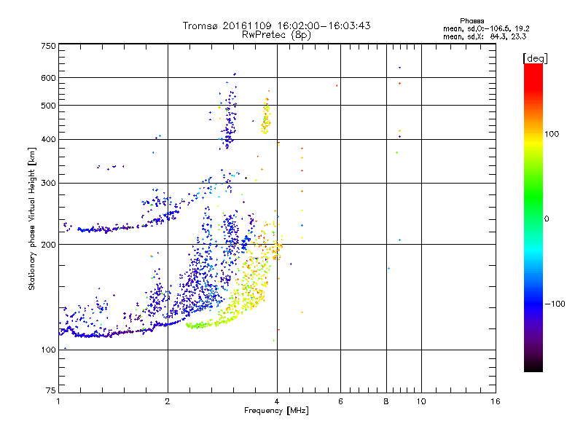Click the x-axis tick label '16'
Viewport: 583px width, 437px height.
pyautogui.click(x=496, y=401)
